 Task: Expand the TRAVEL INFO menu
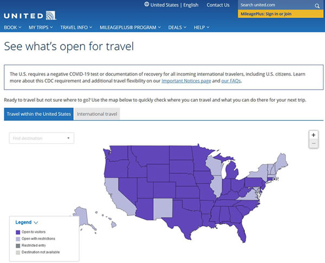pyautogui.click(x=76, y=28)
